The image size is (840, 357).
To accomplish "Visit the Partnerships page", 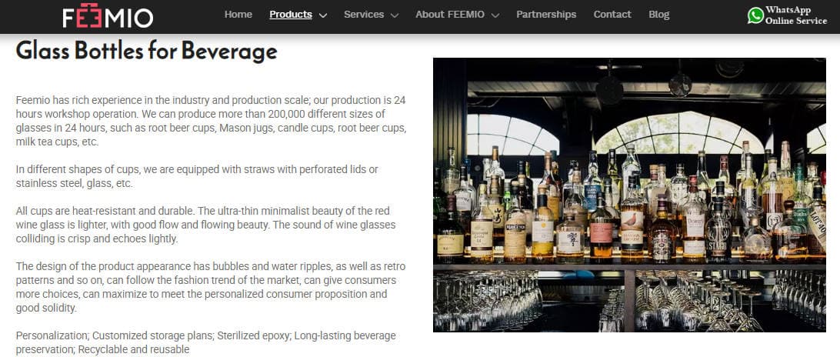I will 546,15.
